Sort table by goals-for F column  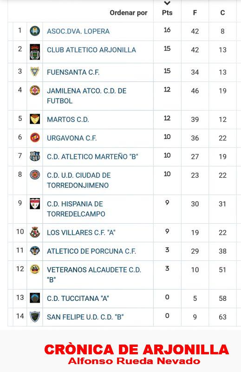(195, 13)
